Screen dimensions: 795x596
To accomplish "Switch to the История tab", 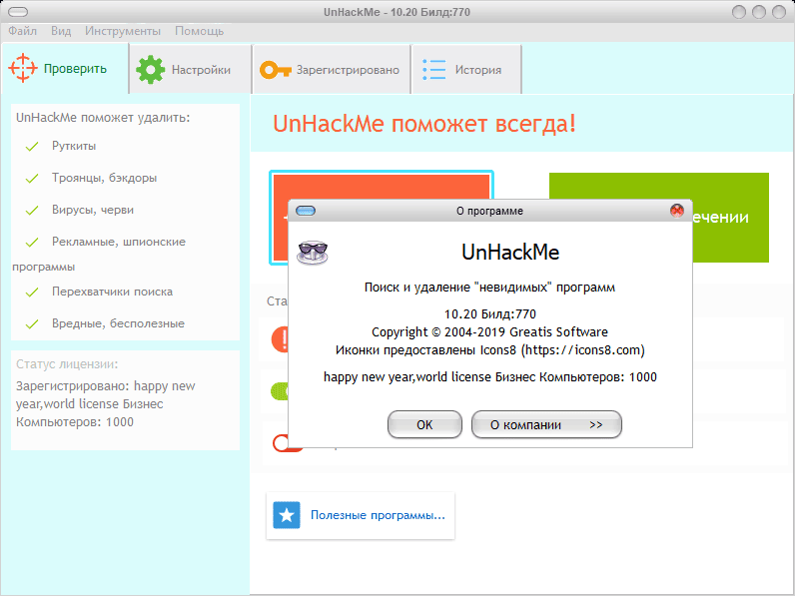I will pyautogui.click(x=466, y=70).
